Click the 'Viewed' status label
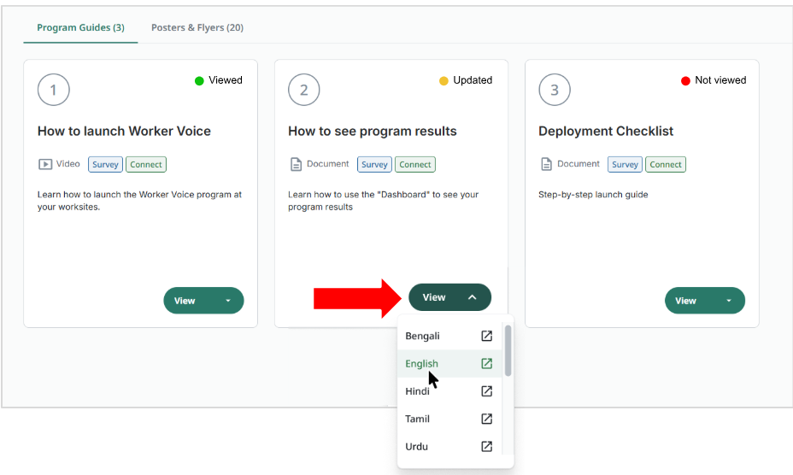Image resolution: width=793 pixels, height=475 pixels. coord(226,80)
